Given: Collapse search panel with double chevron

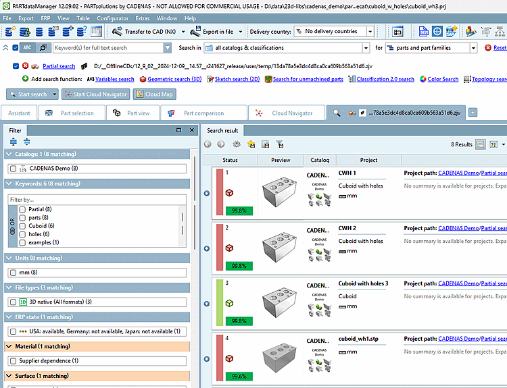Looking at the screenshot, I should point(5,48).
